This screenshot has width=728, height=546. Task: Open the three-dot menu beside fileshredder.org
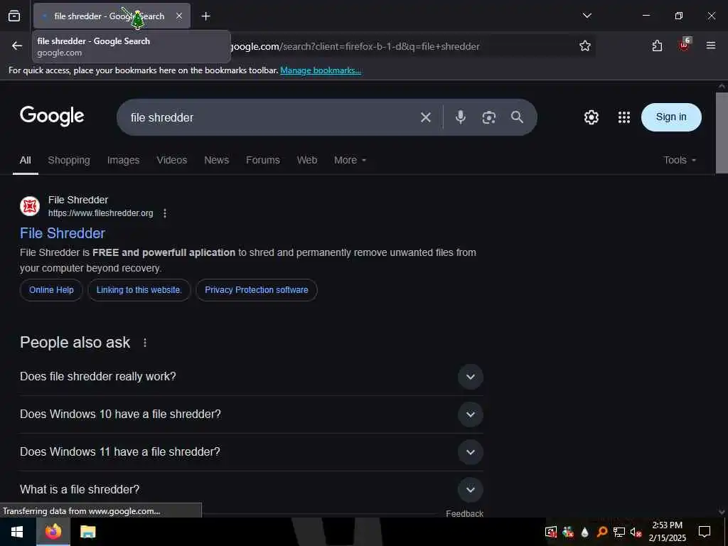click(x=165, y=213)
